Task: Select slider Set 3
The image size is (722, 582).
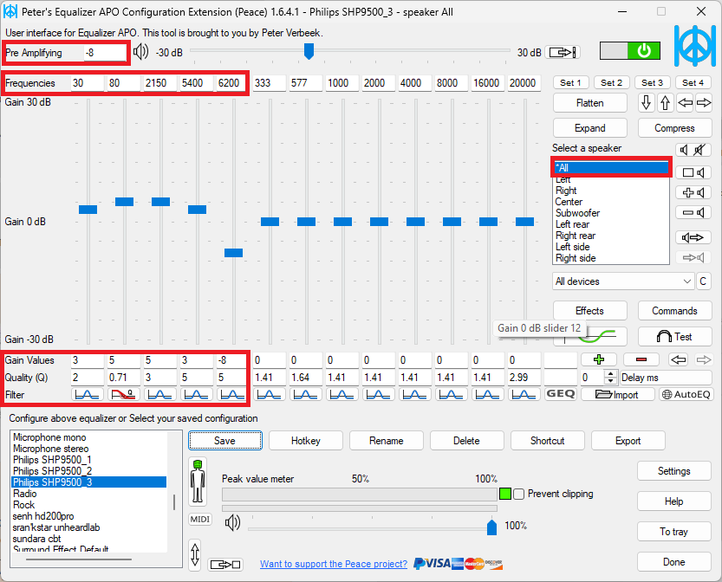Action: pos(652,82)
